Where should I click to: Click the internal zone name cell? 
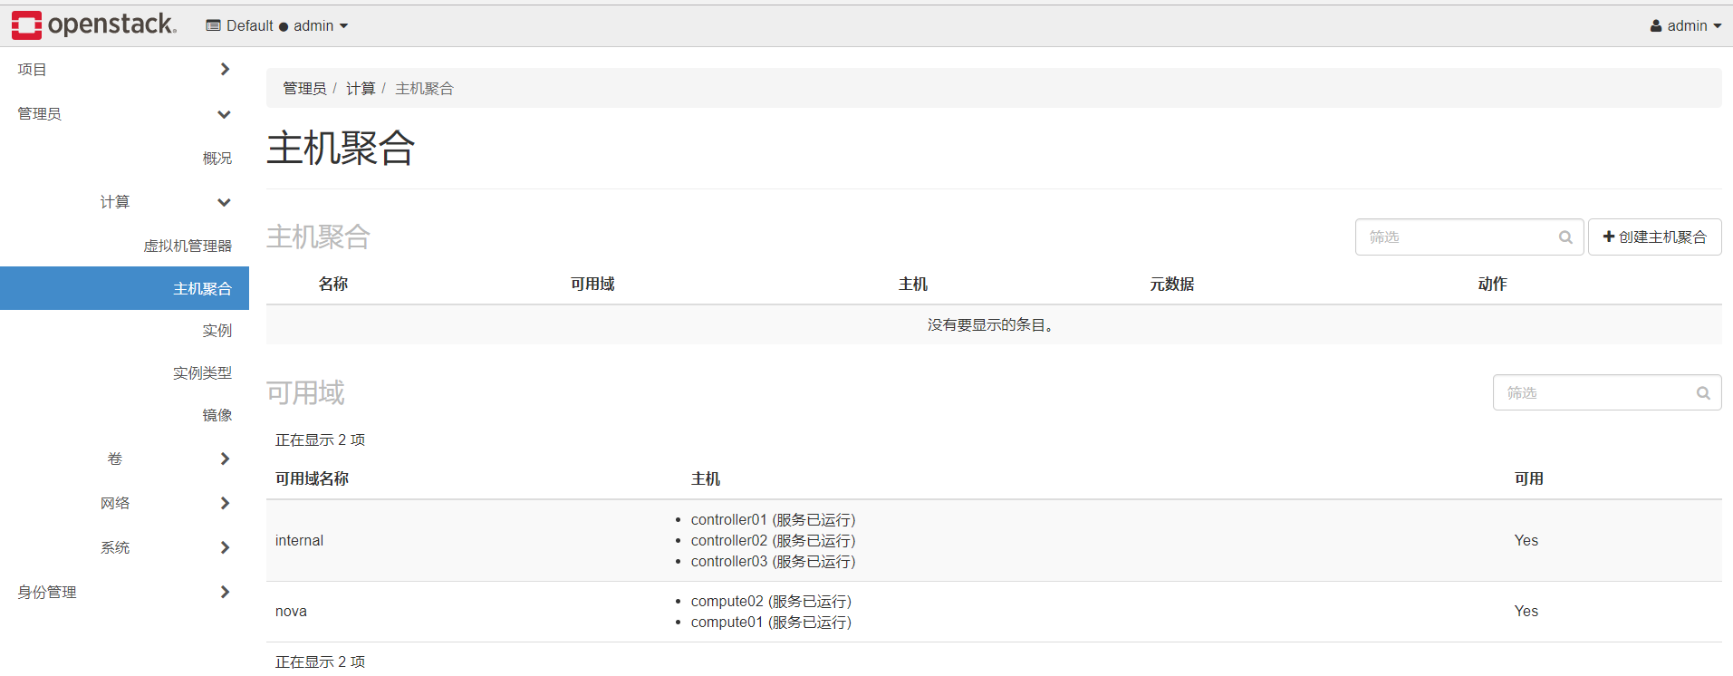pos(299,540)
